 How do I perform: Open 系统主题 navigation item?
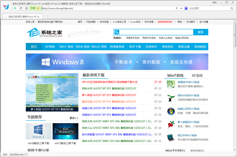click(184, 47)
